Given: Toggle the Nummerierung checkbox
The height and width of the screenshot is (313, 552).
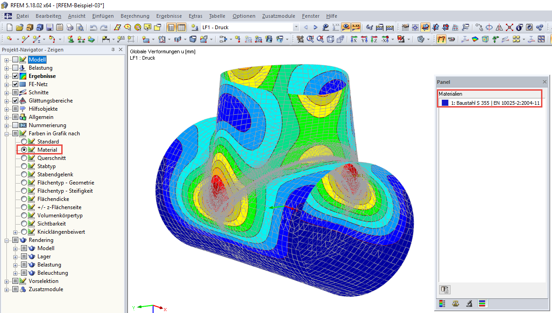Looking at the screenshot, I should tap(16, 125).
